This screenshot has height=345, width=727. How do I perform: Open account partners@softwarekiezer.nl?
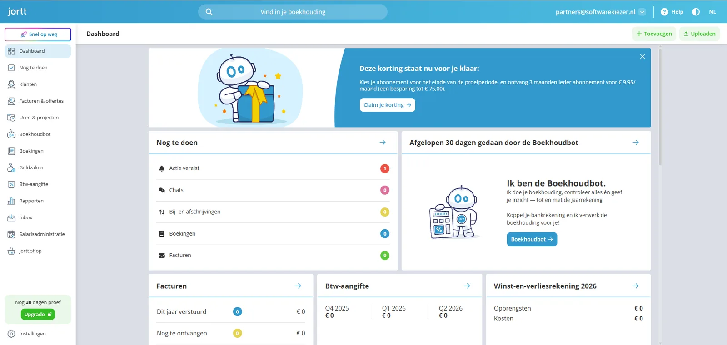(x=595, y=12)
